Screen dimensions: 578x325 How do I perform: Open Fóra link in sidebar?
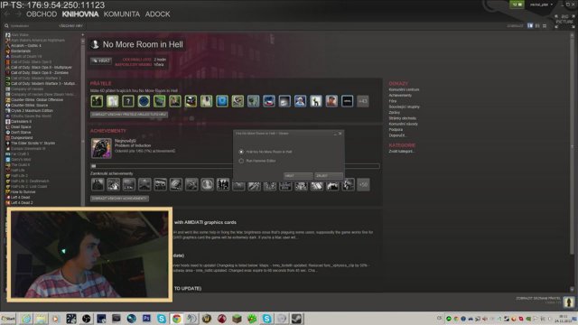coord(393,101)
